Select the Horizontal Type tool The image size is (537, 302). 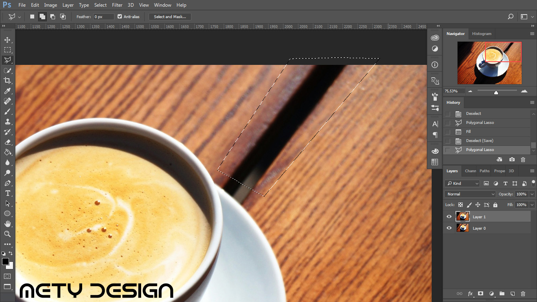pos(7,193)
